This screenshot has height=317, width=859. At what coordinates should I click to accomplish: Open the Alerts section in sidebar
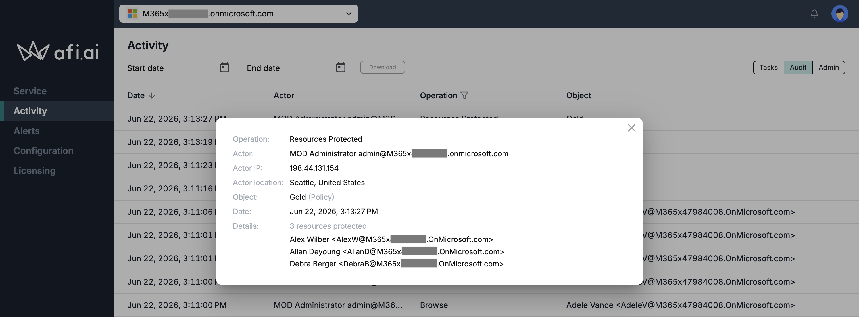tap(26, 131)
